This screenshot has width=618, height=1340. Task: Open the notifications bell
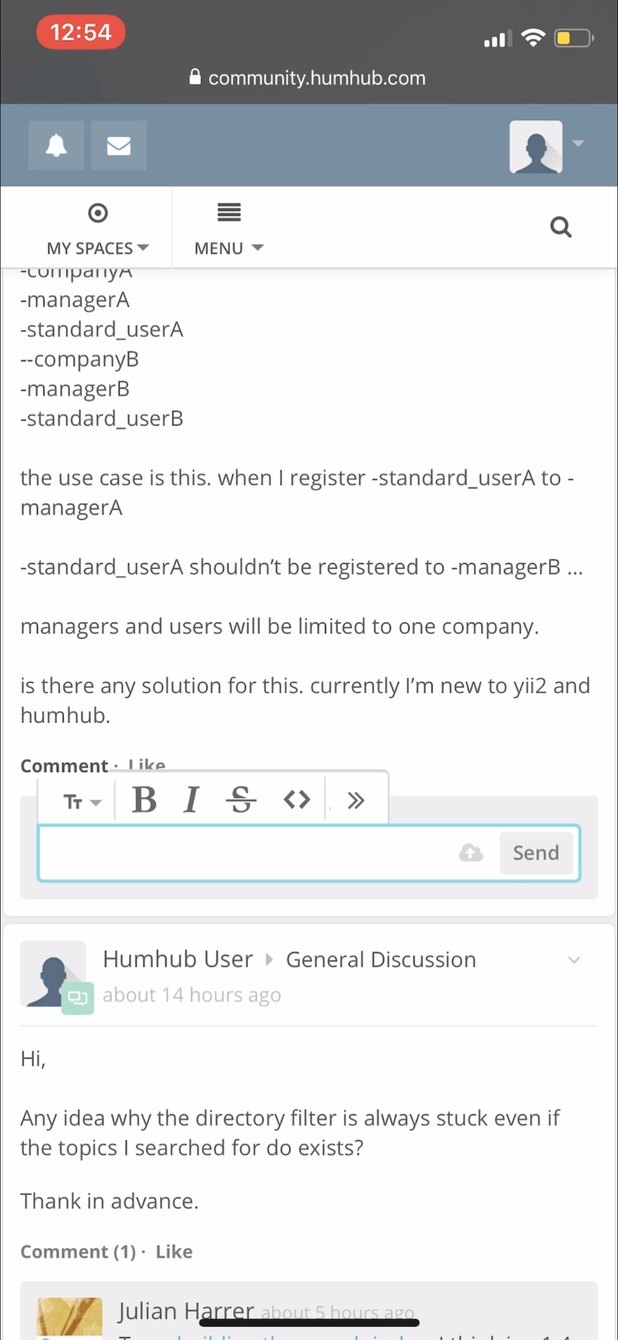point(55,145)
